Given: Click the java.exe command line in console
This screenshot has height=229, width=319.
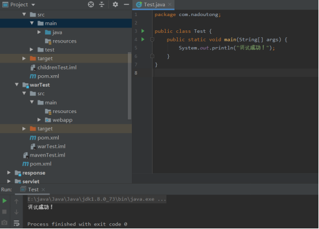Looking at the screenshot, I should tap(97, 199).
